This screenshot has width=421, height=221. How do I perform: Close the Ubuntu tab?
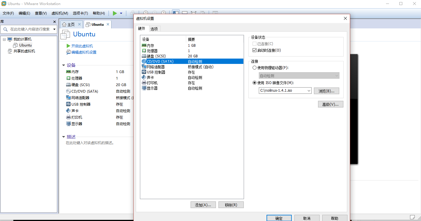click(108, 24)
